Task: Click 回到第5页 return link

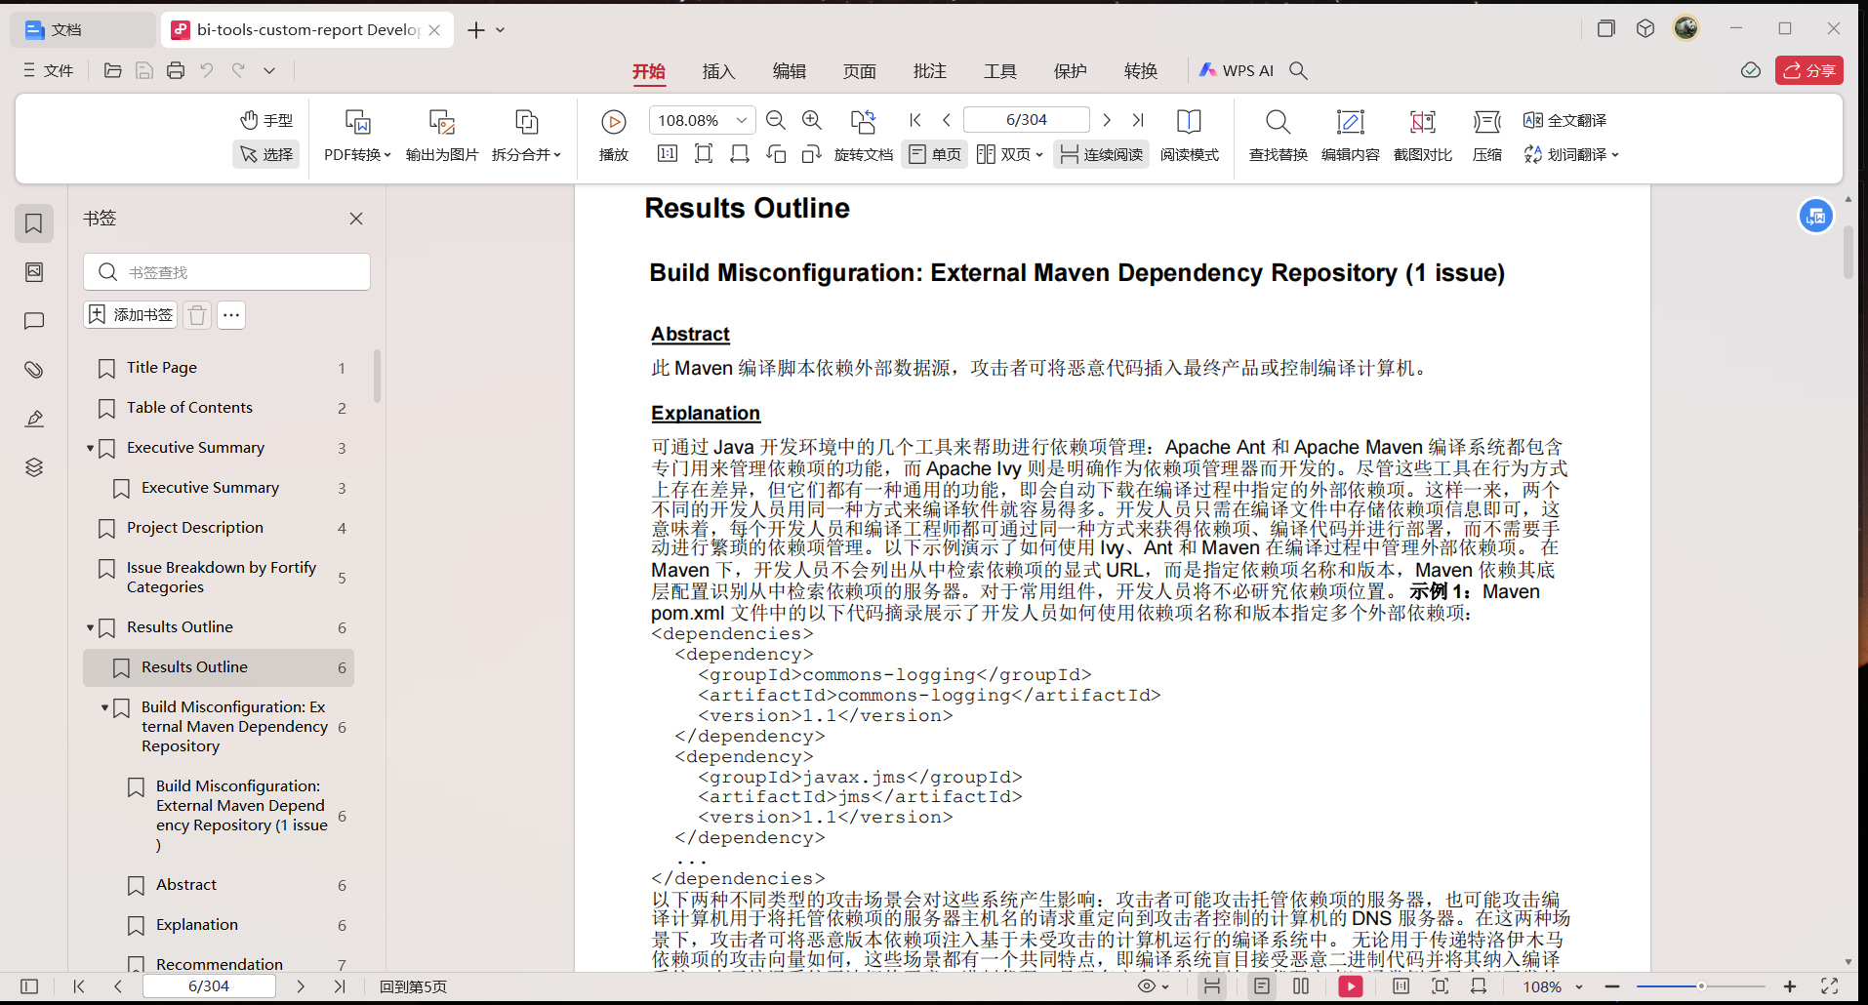Action: [x=413, y=986]
